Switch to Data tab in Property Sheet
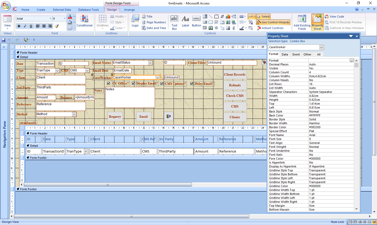Image resolution: width=377 pixels, height=225 pixels. 285,54
